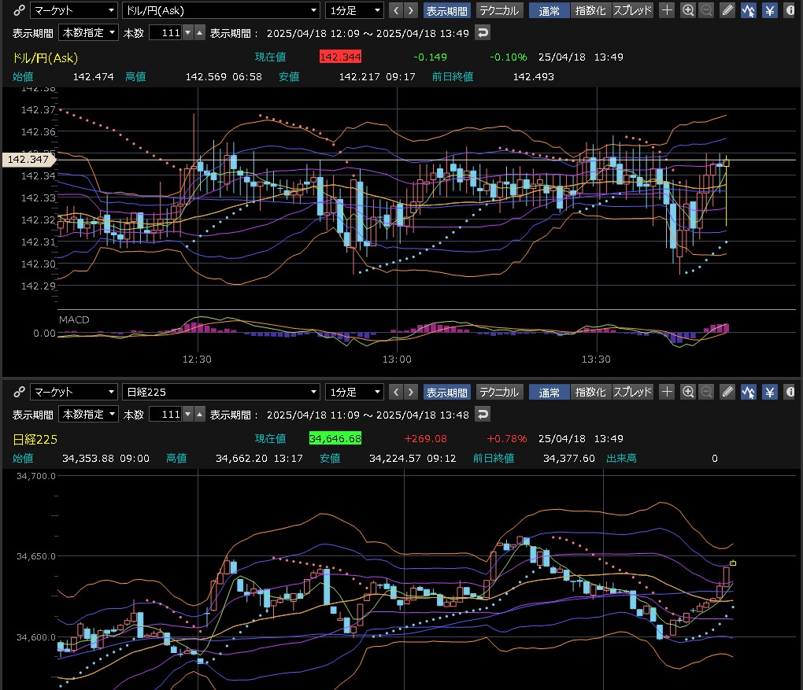Screen dimensions: 803x690
Task: Select the pencil drawing tool in Nikkei chart
Action: coord(727,392)
